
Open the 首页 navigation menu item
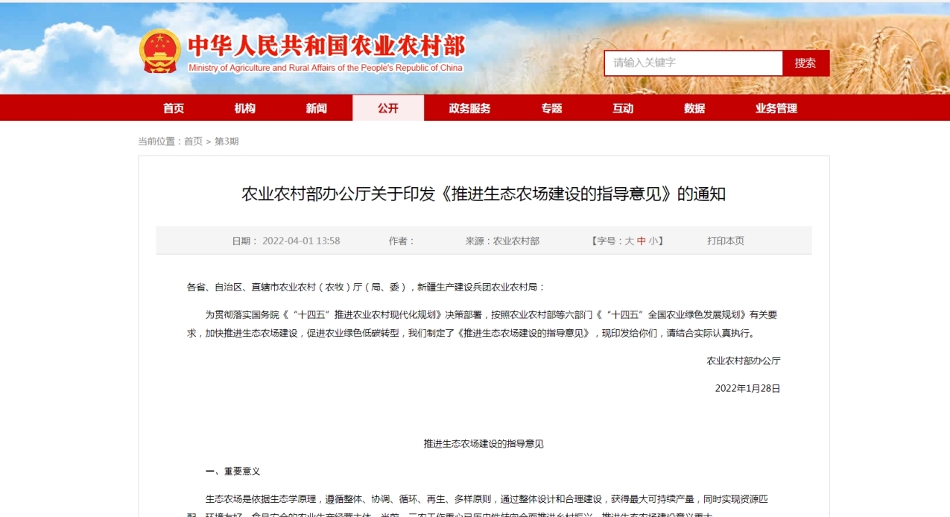coord(173,108)
